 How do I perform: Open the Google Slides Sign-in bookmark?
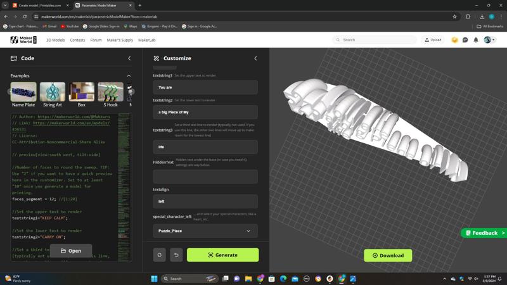point(101,27)
